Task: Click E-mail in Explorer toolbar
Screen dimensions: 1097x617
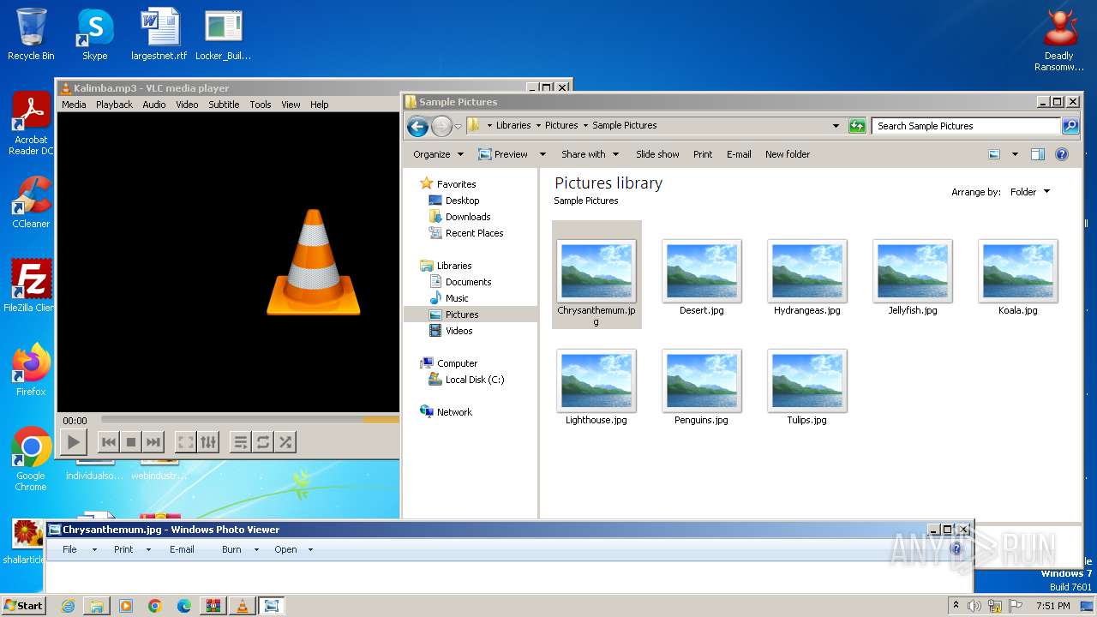Action: (x=739, y=154)
